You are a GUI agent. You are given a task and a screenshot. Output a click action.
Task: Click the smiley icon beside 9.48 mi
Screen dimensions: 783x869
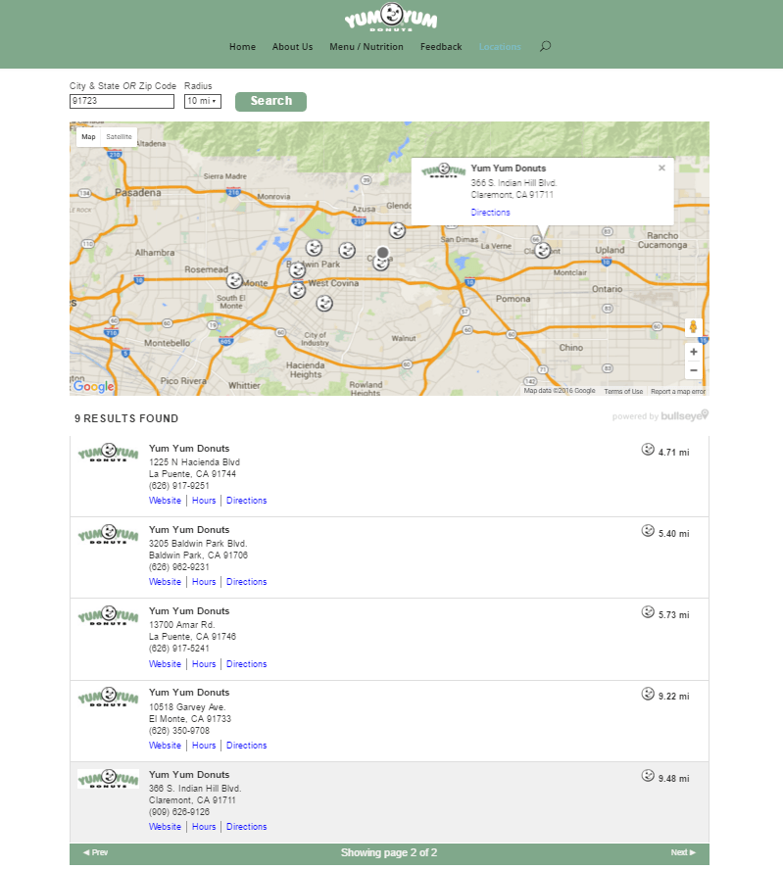[x=648, y=775]
